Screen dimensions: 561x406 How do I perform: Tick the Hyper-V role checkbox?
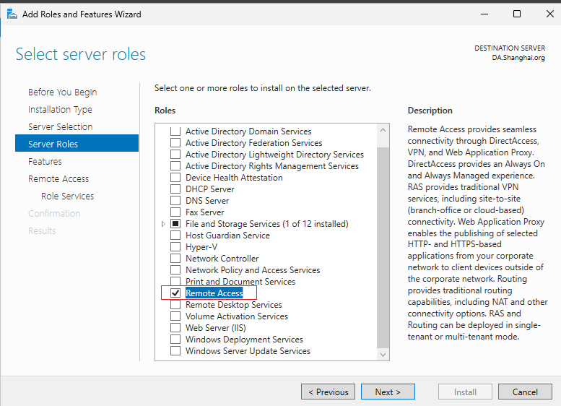[175, 247]
